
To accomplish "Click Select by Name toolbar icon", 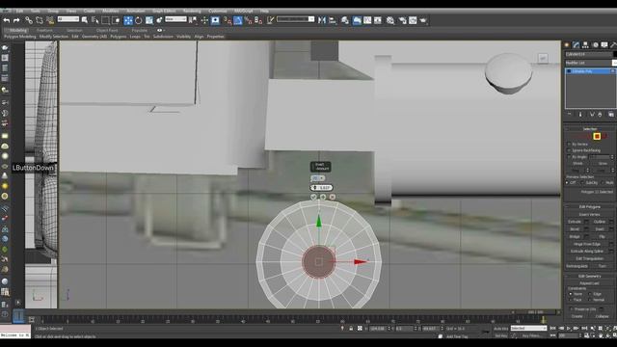I will (x=94, y=20).
